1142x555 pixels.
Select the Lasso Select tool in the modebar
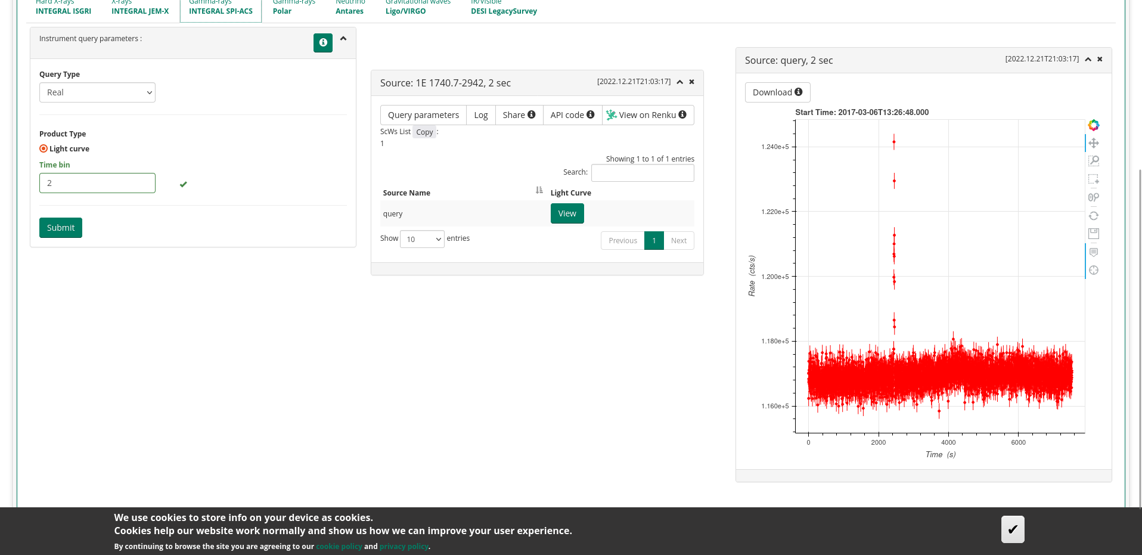[1094, 197]
